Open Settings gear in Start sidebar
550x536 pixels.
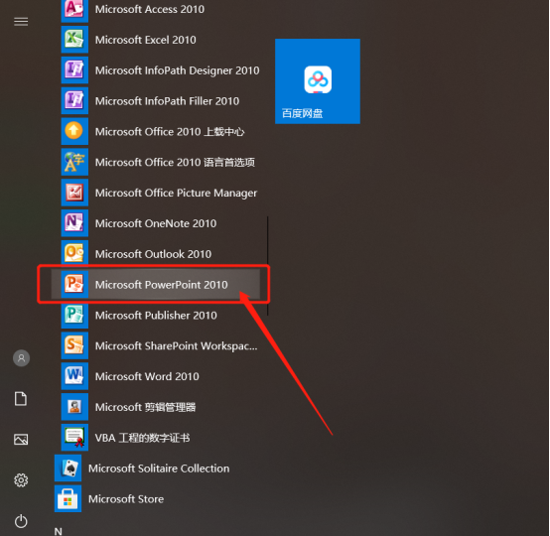(x=21, y=479)
